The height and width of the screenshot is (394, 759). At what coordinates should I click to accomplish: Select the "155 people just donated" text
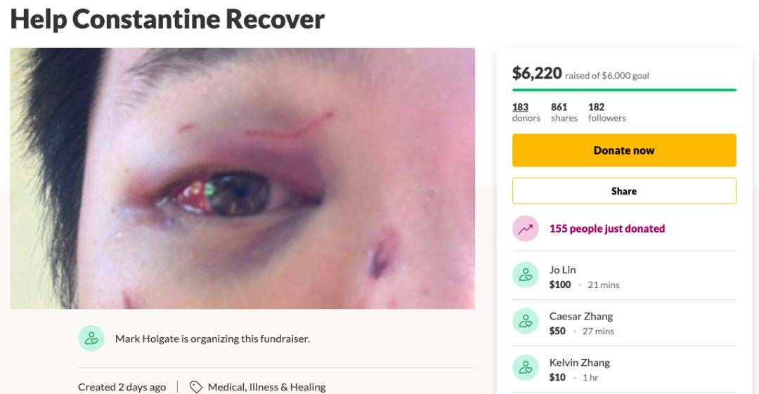606,228
